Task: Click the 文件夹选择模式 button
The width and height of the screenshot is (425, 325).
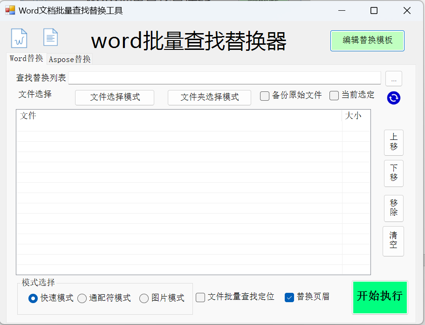Action: 209,97
